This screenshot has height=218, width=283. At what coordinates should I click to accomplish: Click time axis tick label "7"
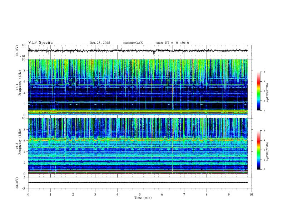[x=184, y=194]
